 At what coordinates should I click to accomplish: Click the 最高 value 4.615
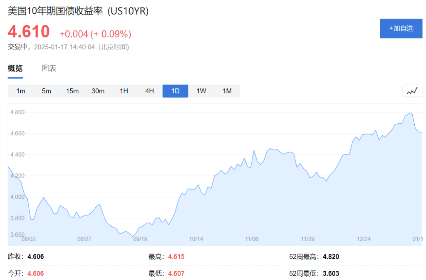pyautogui.click(x=176, y=257)
